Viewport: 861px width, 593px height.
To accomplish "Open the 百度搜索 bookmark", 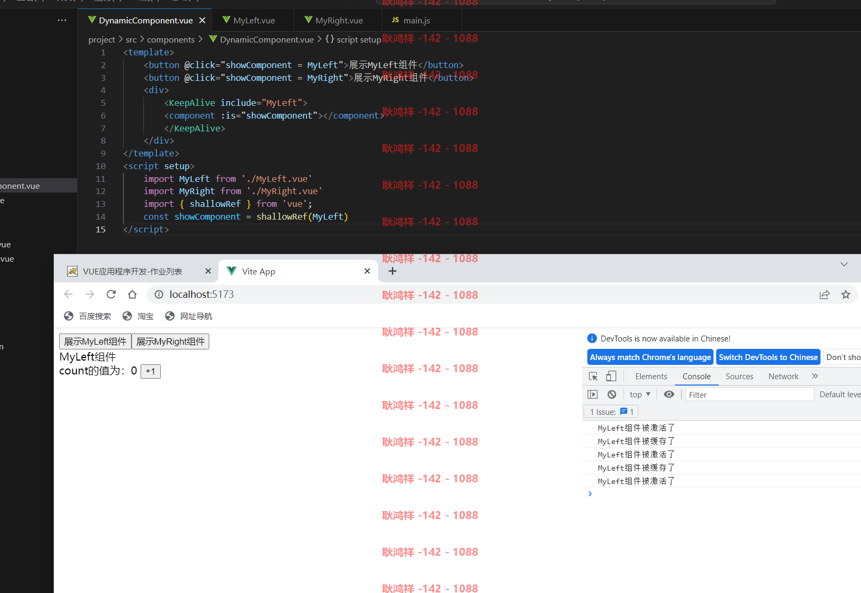I will [x=87, y=316].
